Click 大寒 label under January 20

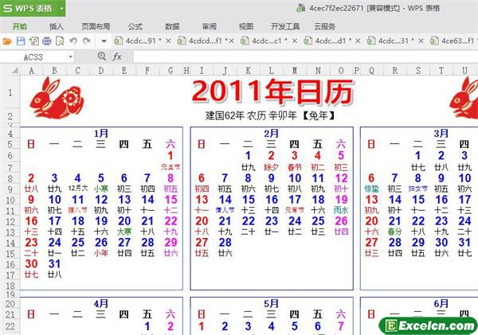coord(124,232)
